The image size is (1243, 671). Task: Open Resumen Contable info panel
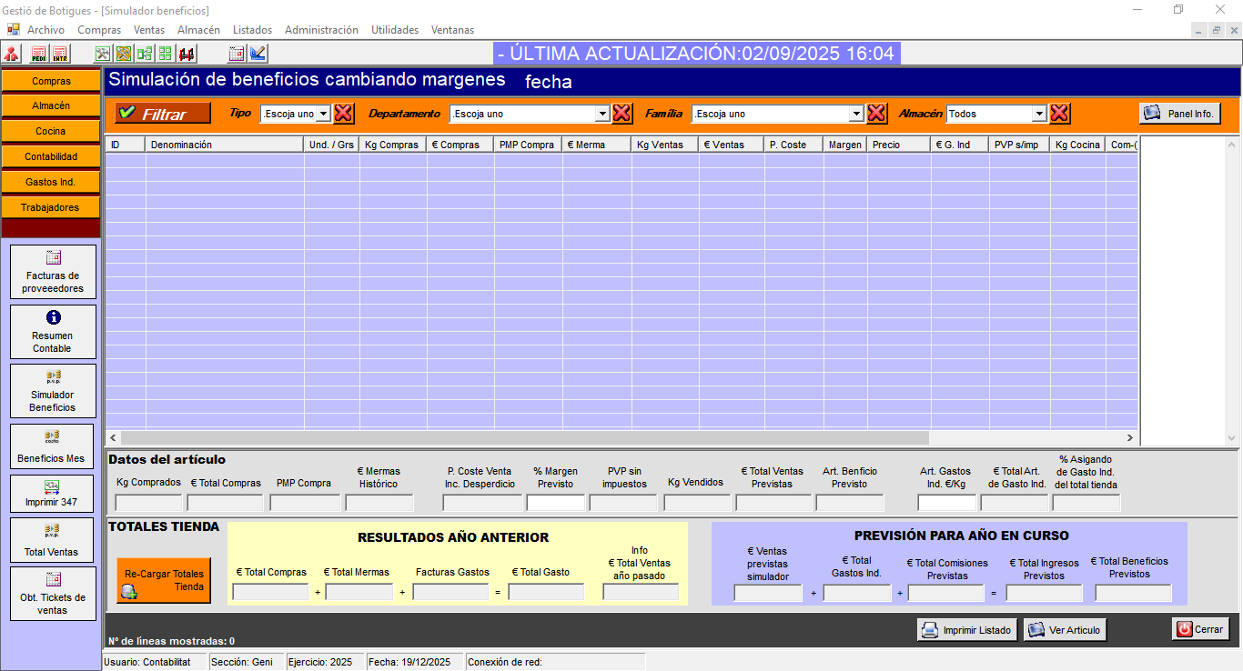click(x=53, y=332)
